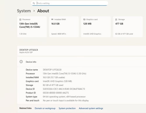This screenshot has height=113, width=146.
Task: Select Intel(R) UHD Graphics (128 MB) value
Action: pyautogui.click(x=58, y=81)
